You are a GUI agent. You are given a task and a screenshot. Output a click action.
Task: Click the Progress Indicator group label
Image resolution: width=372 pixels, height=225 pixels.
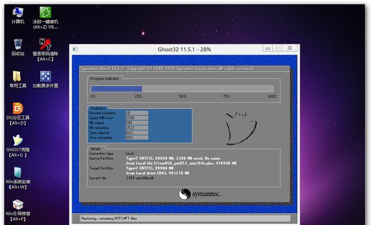105,78
